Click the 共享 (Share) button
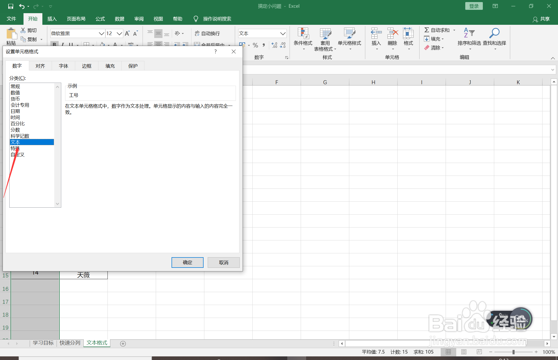This screenshot has height=360, width=558. 541,19
